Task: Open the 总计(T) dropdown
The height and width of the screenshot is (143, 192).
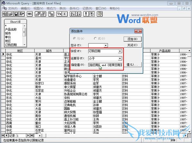Action: click(105, 45)
